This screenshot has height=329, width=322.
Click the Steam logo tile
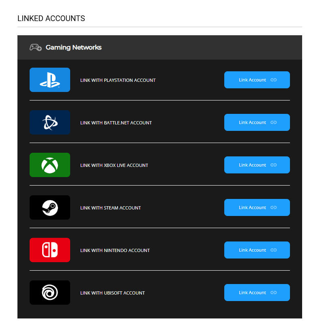tap(50, 207)
